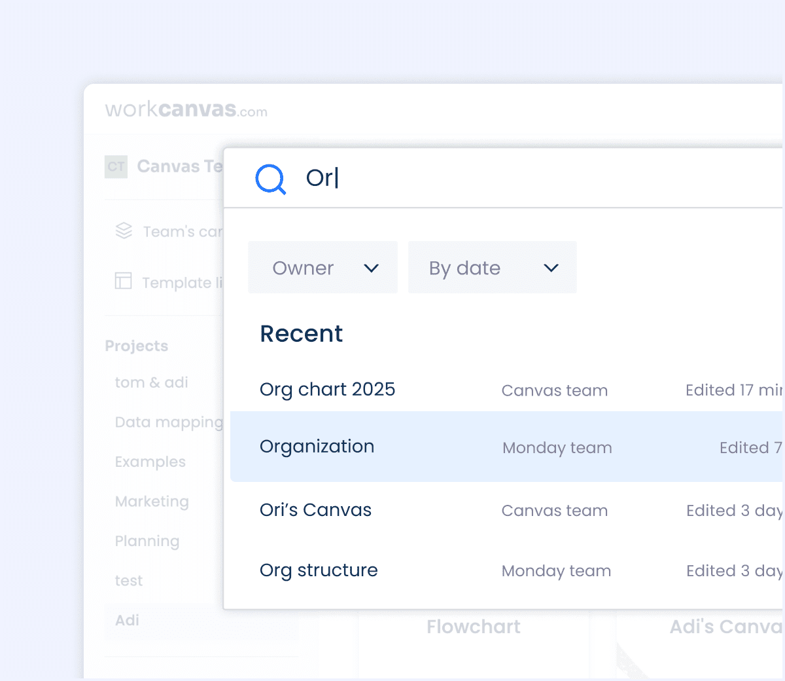Click the Recent heading in search panel

302,334
